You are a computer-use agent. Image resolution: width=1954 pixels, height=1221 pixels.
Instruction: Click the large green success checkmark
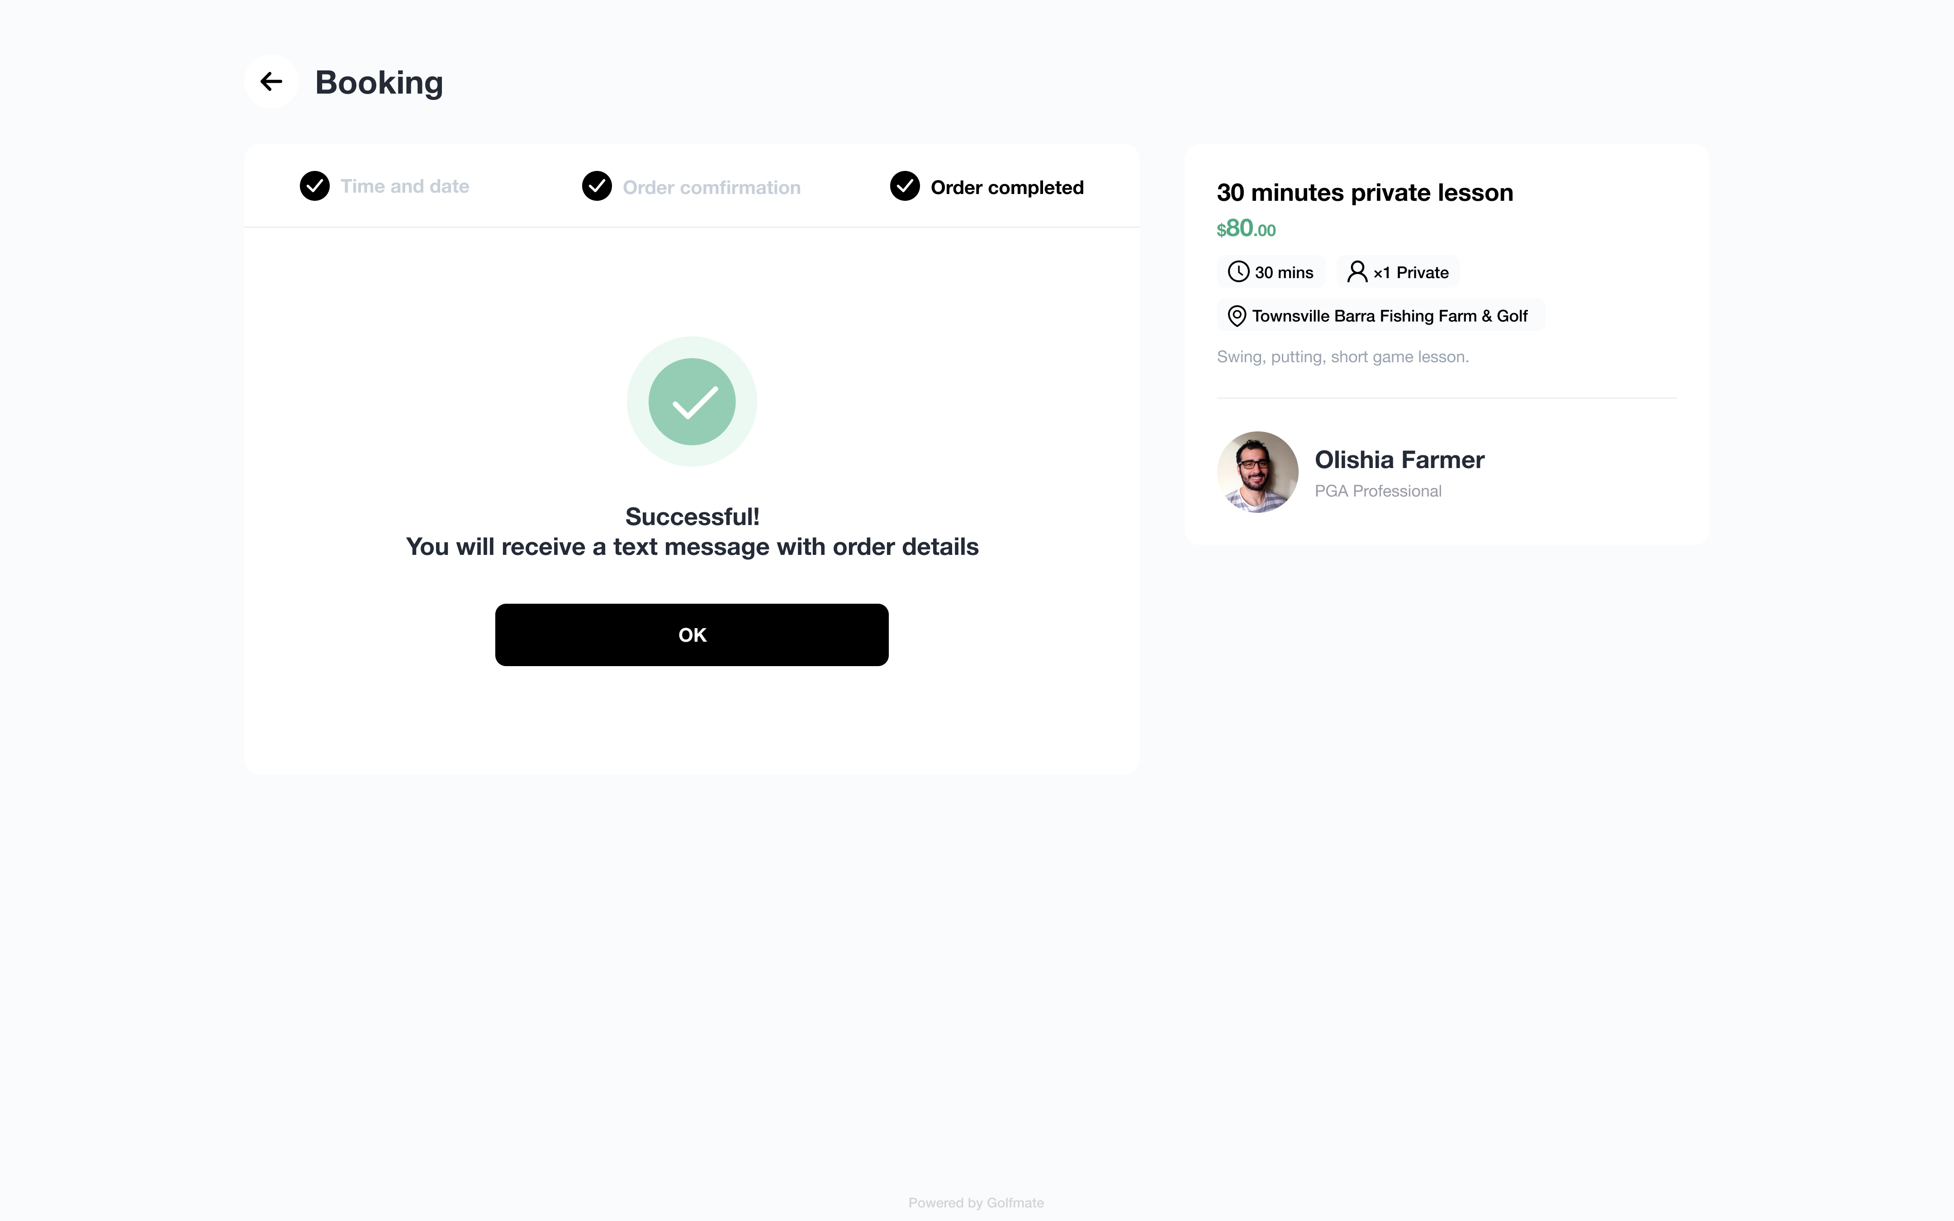click(692, 402)
